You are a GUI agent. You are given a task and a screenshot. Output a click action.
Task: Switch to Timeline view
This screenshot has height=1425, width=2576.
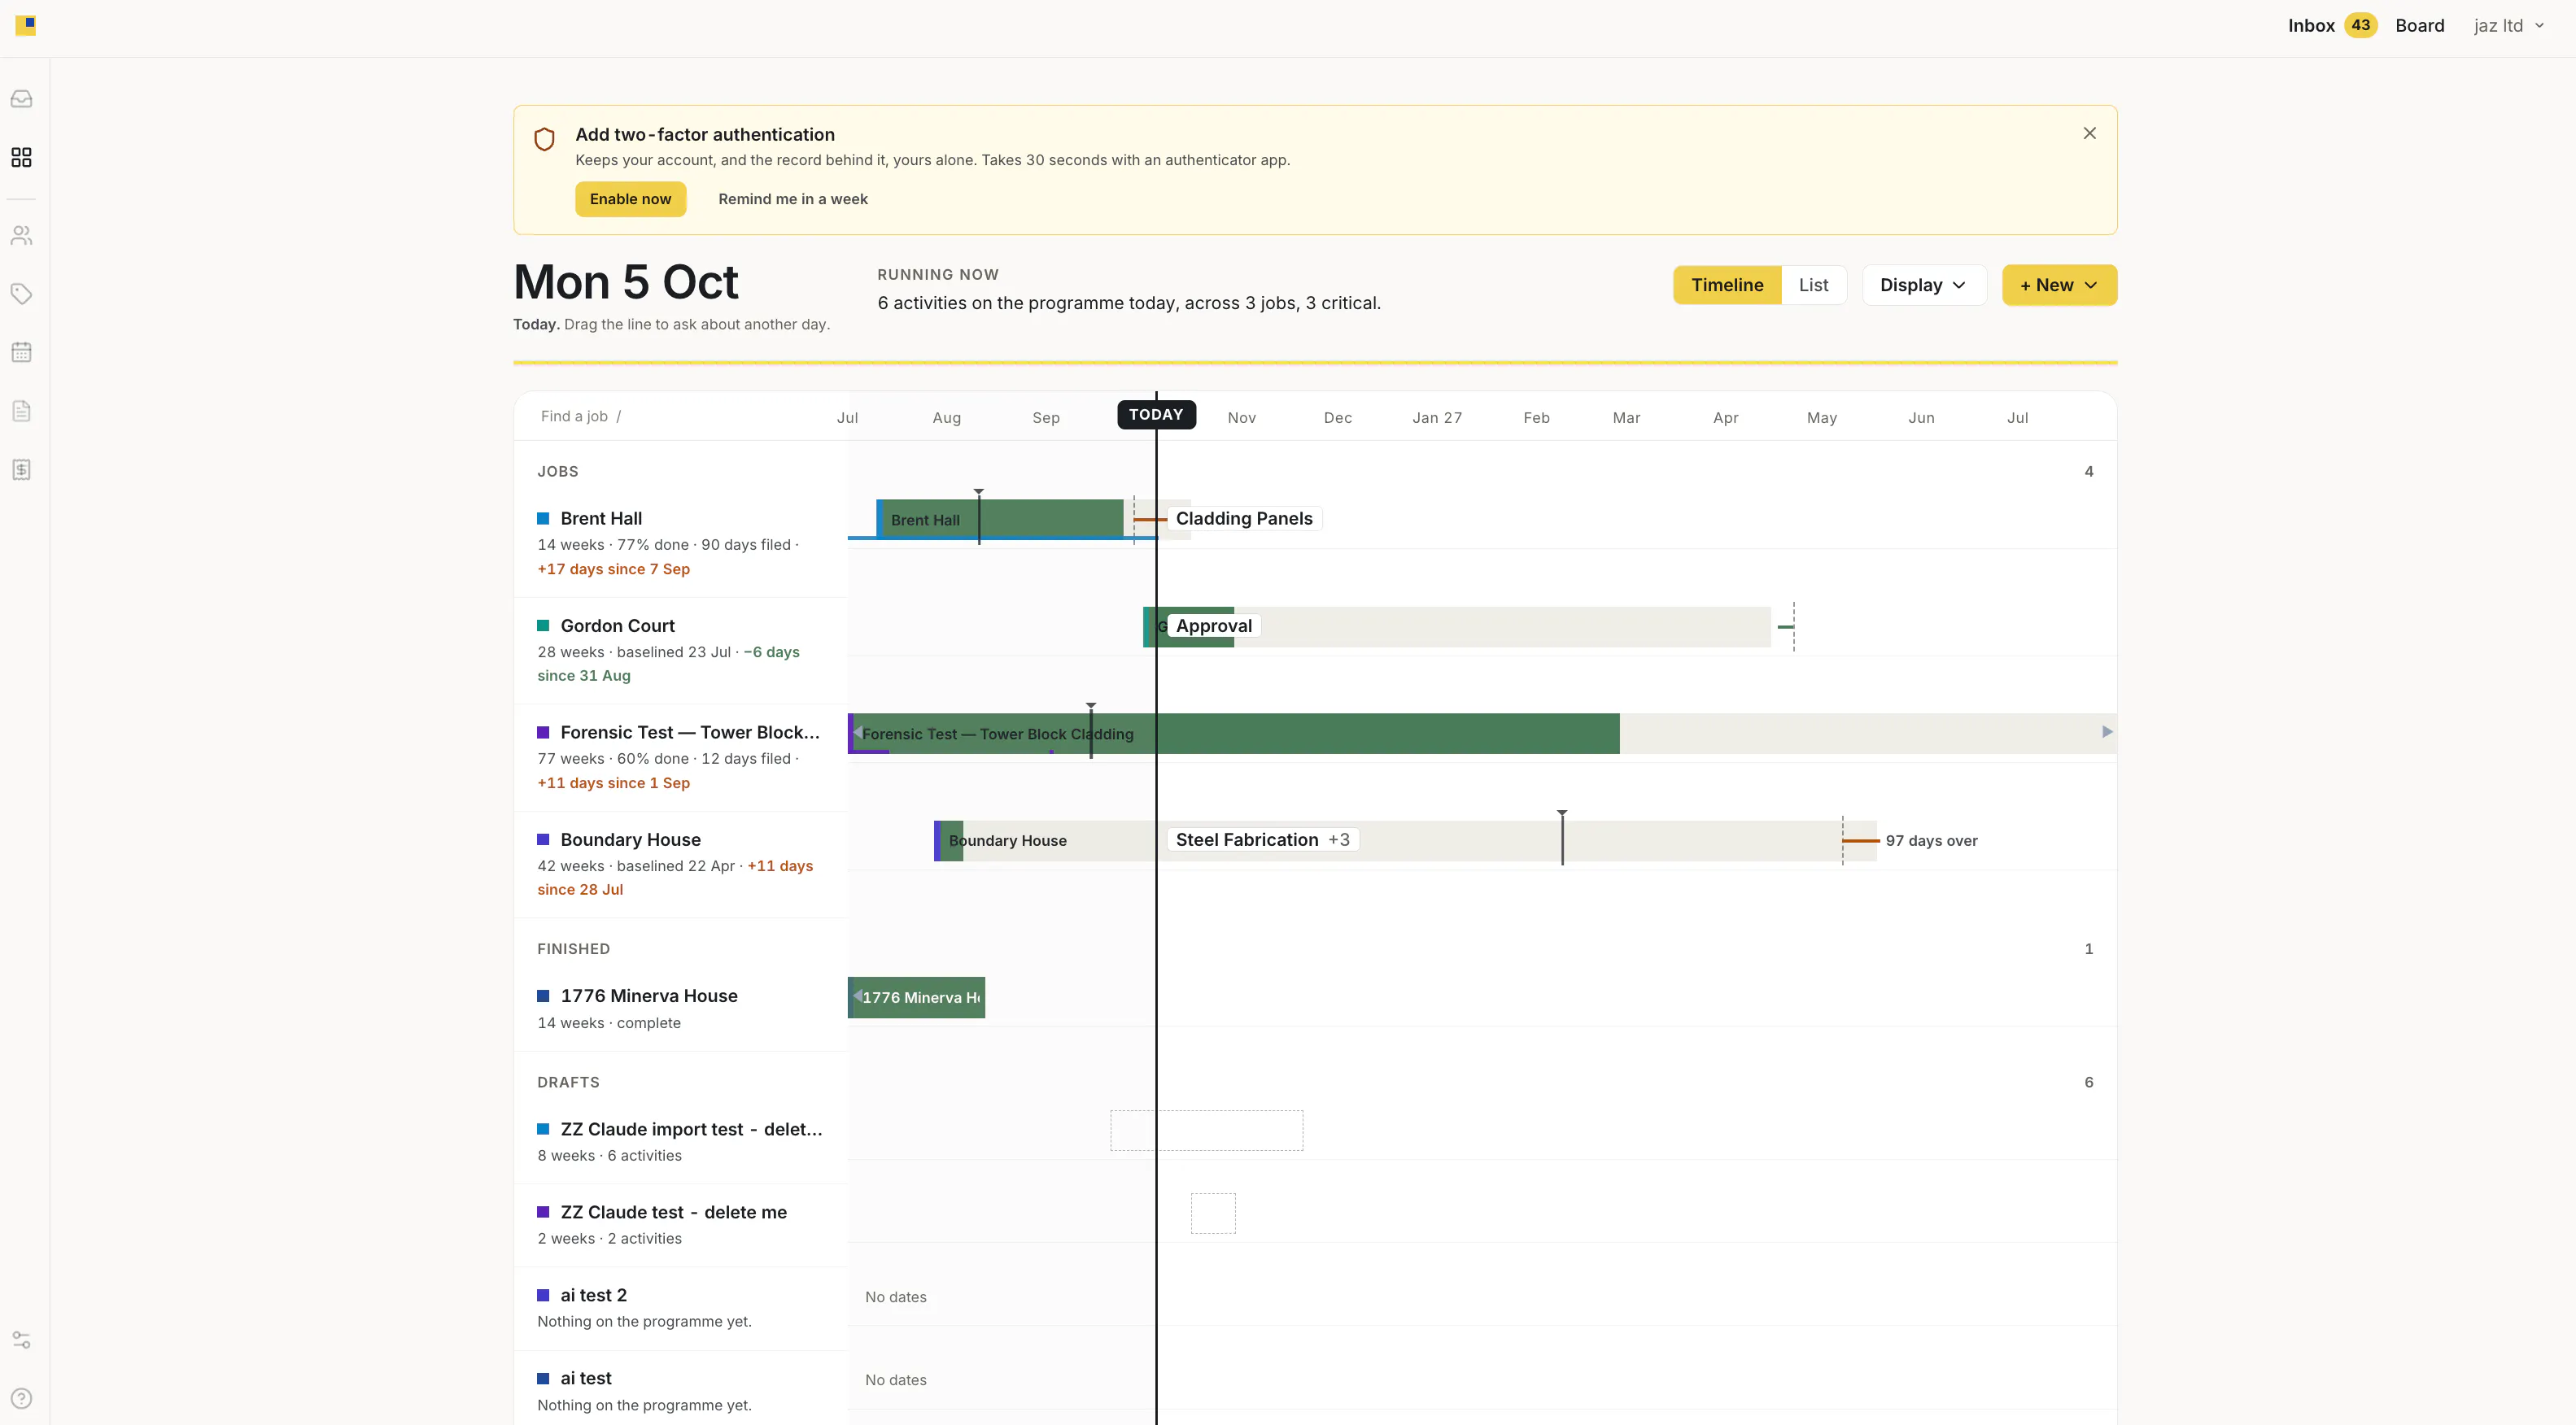[x=1727, y=285]
